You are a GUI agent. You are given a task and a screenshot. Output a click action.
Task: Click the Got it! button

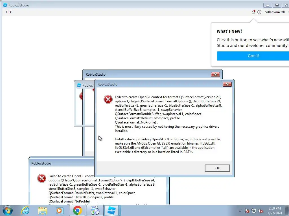253,56
